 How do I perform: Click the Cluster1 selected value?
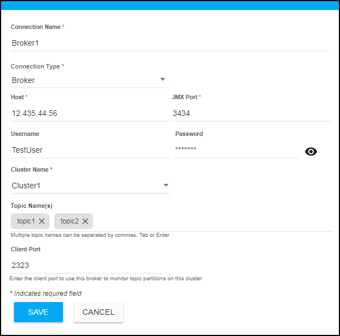(26, 186)
